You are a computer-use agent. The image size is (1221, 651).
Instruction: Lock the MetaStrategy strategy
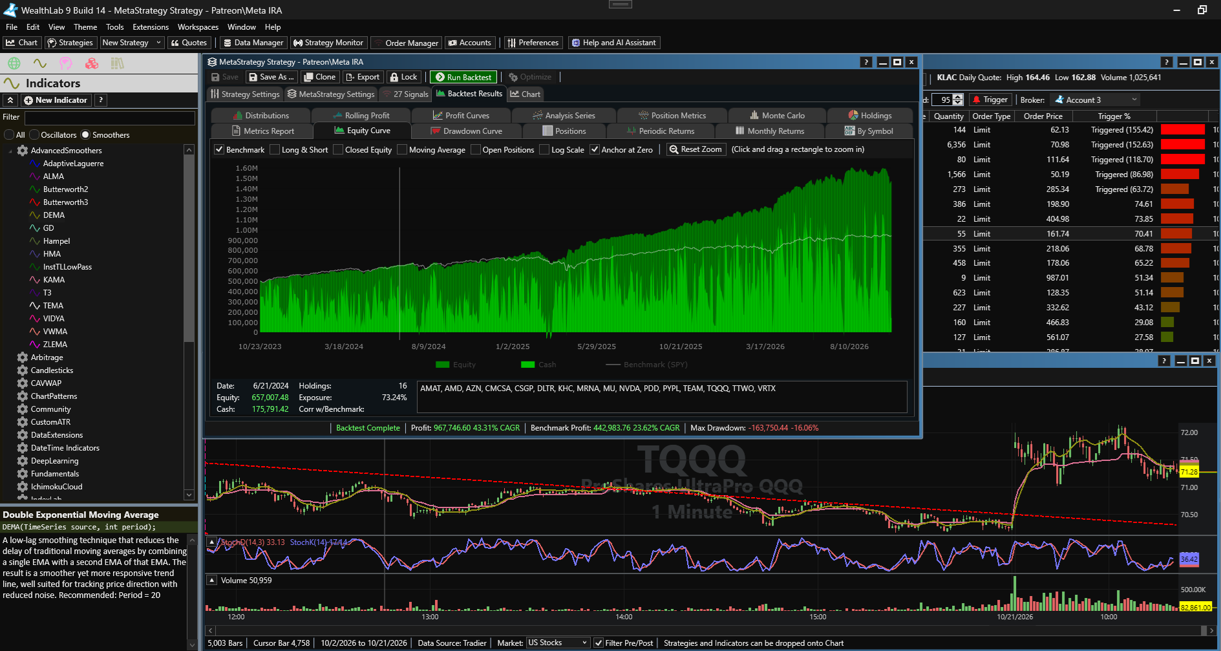coord(404,77)
